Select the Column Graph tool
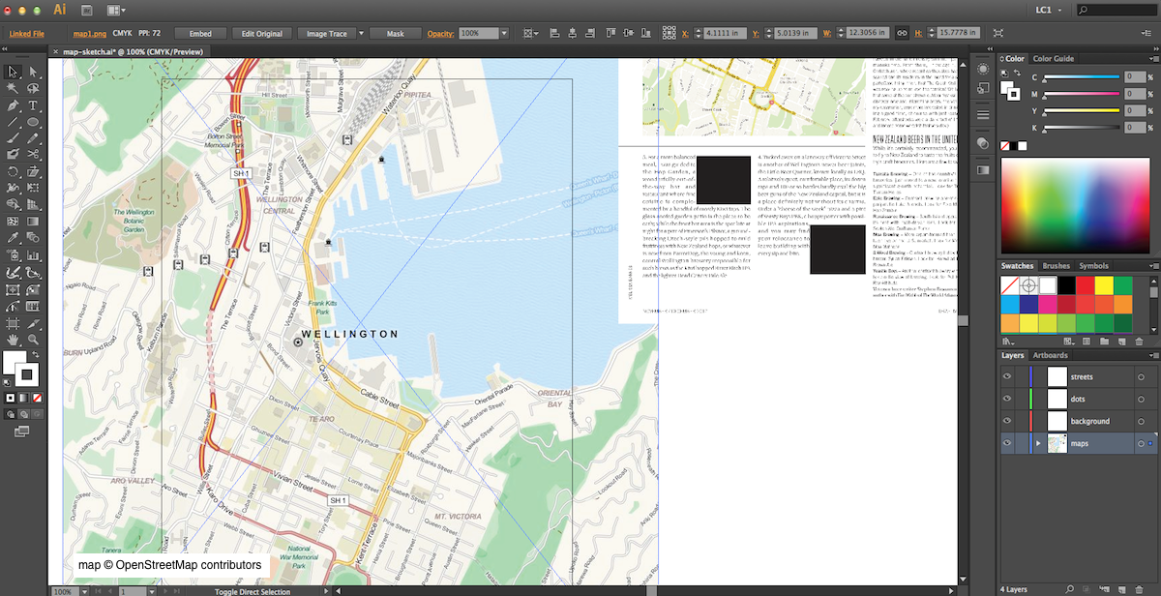 pos(33,255)
